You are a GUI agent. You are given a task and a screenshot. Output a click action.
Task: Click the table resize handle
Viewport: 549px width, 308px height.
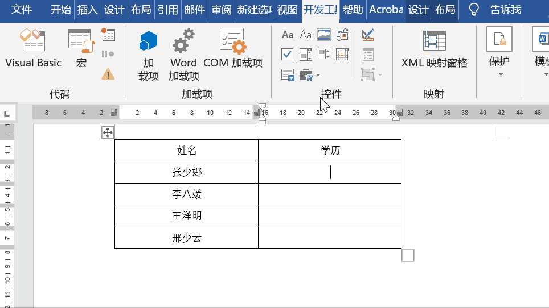[x=408, y=255]
